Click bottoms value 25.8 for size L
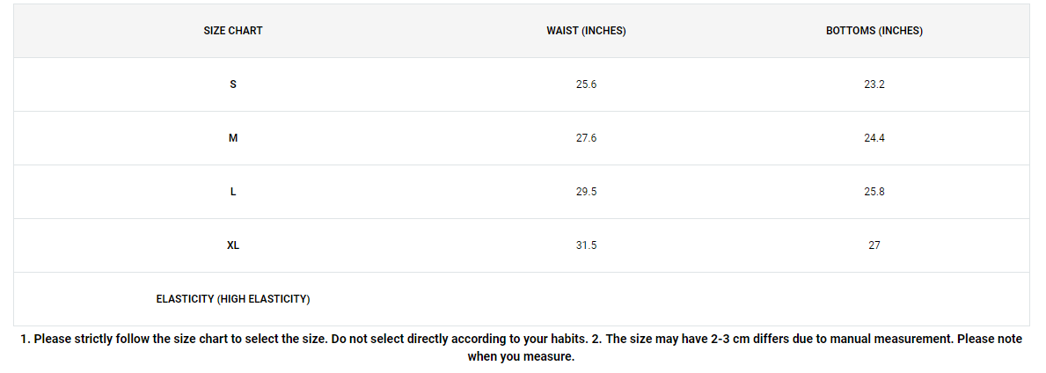 pos(874,192)
